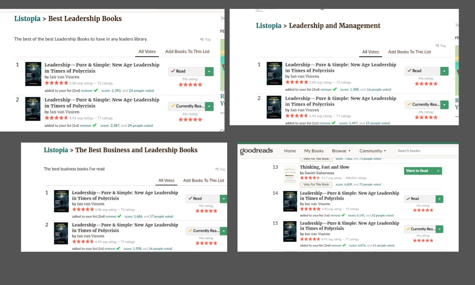Expand shelf dropdown arrow for score 1,588 book
This screenshot has height=285, width=475.
click(445, 71)
